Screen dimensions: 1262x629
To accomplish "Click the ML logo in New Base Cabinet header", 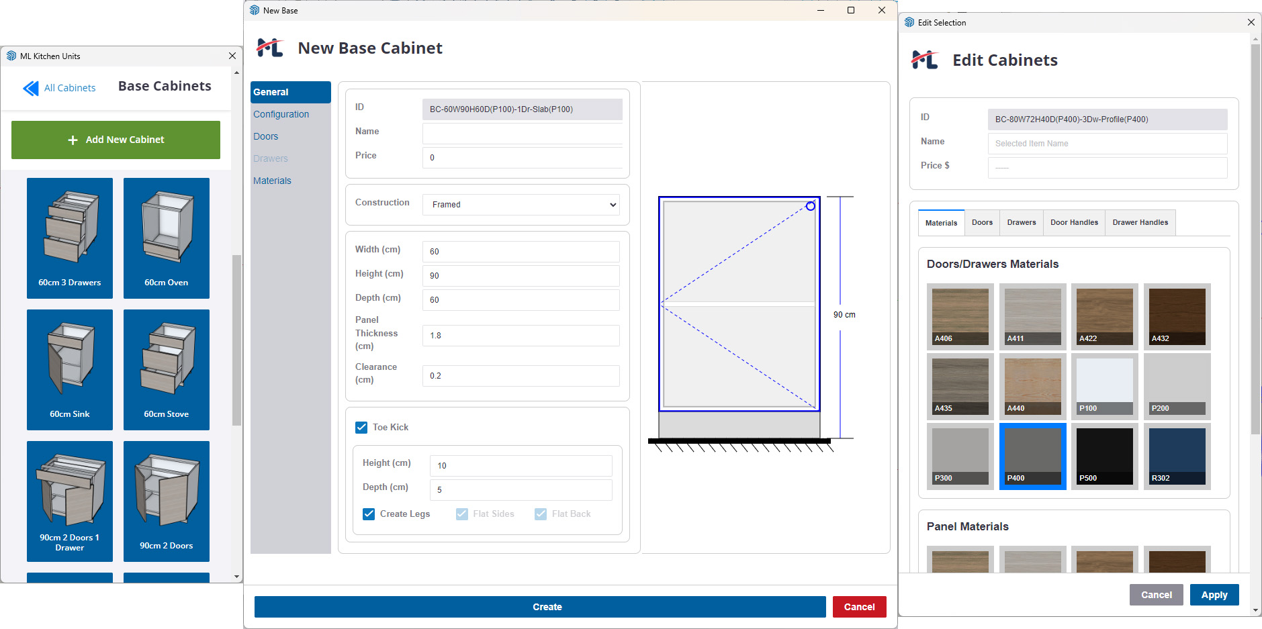I will [269, 47].
